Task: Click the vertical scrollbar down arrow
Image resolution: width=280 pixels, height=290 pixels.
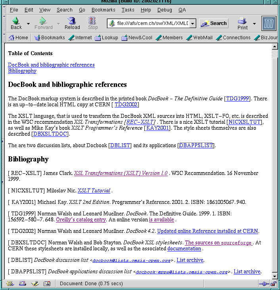Action: click(x=274, y=277)
